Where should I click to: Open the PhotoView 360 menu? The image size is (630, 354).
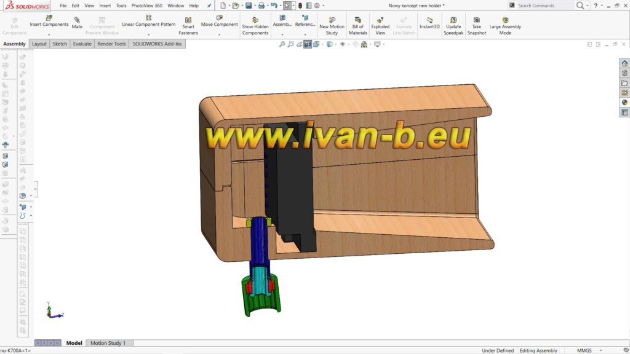pos(146,6)
